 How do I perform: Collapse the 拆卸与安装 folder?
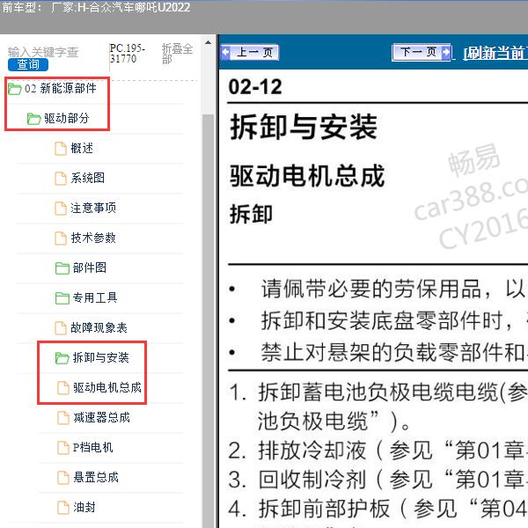(x=92, y=357)
